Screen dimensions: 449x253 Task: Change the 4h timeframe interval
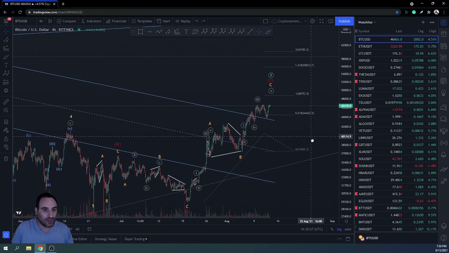(x=41, y=21)
